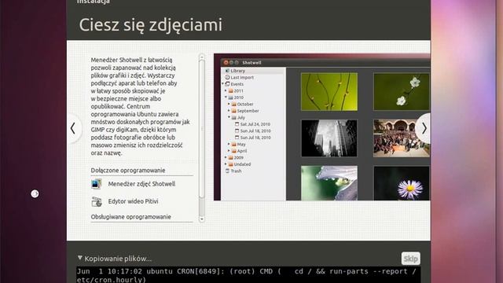Open the white blossoms on green photo
This screenshot has height=283, width=503.
[x=402, y=92]
